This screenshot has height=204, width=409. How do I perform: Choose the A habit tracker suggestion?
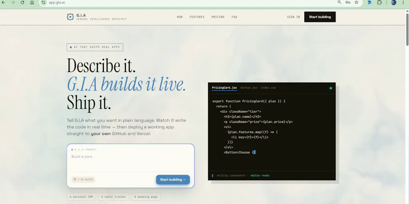click(x=113, y=197)
